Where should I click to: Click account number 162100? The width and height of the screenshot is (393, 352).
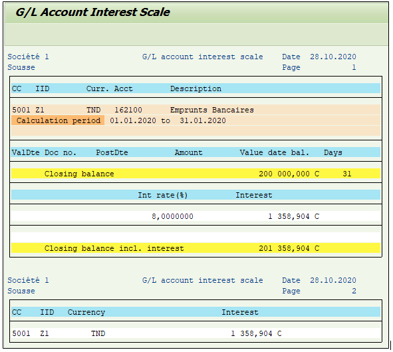click(x=128, y=110)
